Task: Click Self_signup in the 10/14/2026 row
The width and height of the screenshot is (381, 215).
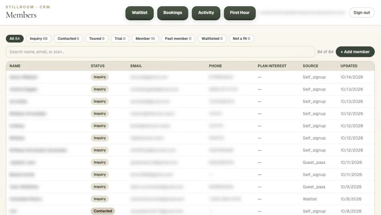Action: click(x=314, y=77)
